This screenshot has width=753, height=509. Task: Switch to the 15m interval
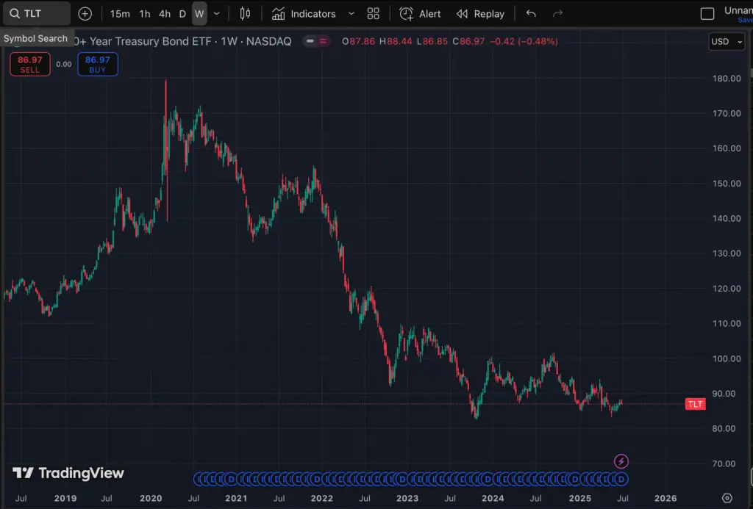(x=120, y=14)
